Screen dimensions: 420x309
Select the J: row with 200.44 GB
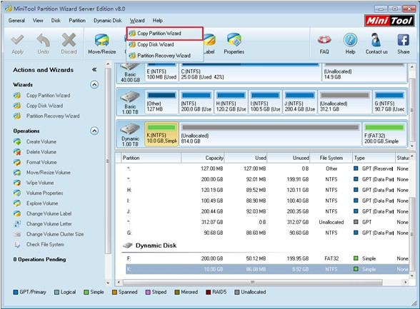(267, 211)
